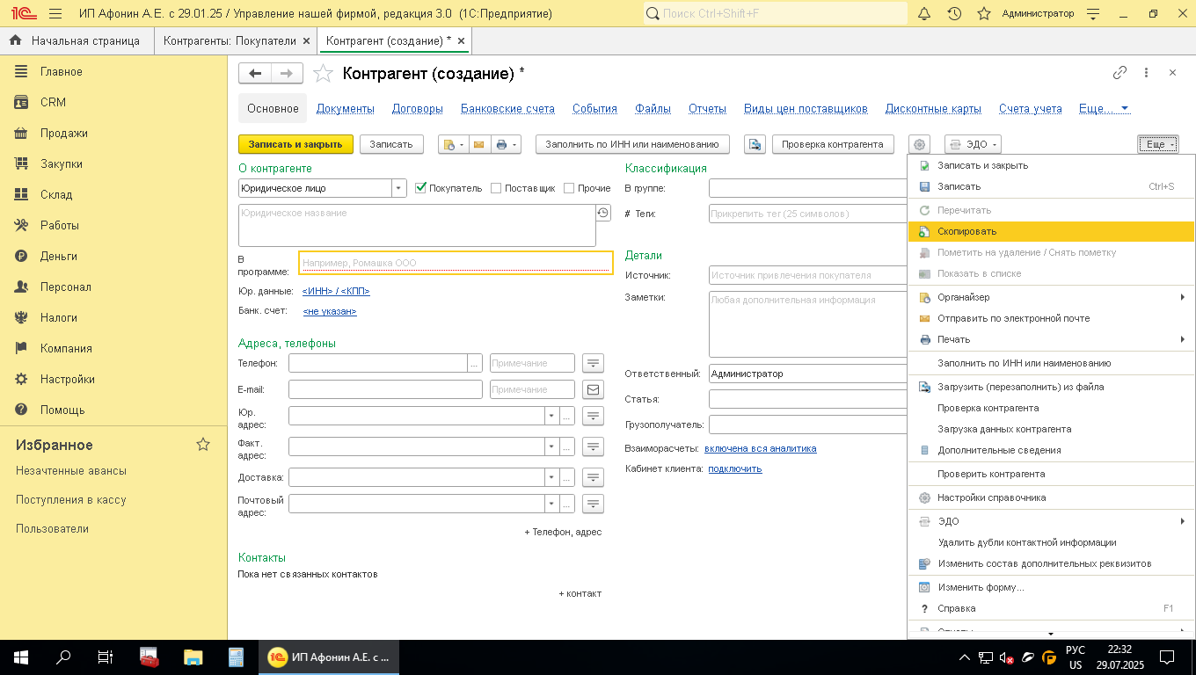
Task: Expand the Еще… navigation links dropdown
Action: [x=1105, y=109]
